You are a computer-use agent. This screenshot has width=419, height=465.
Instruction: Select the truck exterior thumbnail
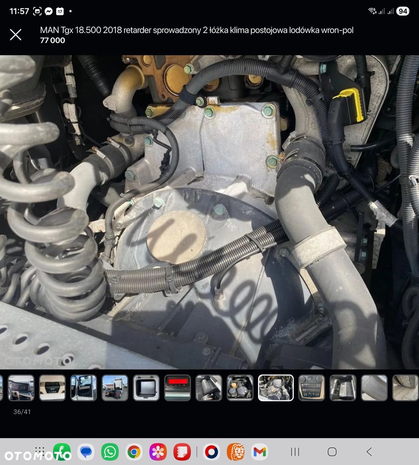tap(115, 388)
